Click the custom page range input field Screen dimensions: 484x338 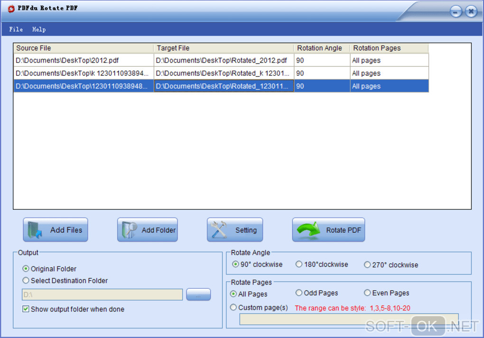tap(349, 319)
